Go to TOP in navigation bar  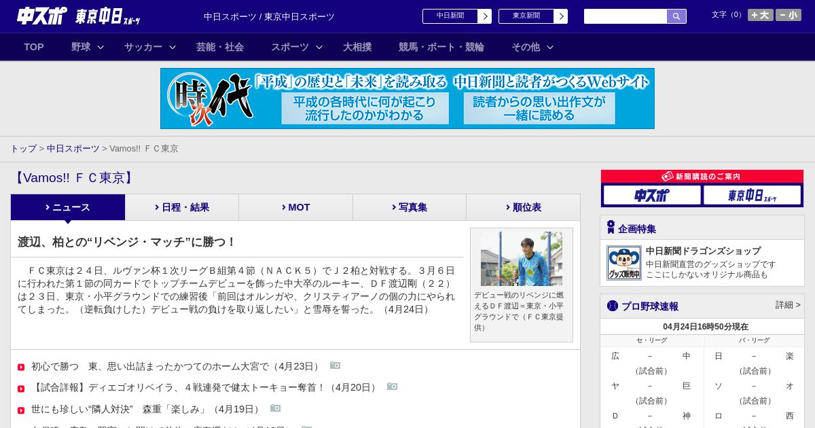(x=34, y=47)
